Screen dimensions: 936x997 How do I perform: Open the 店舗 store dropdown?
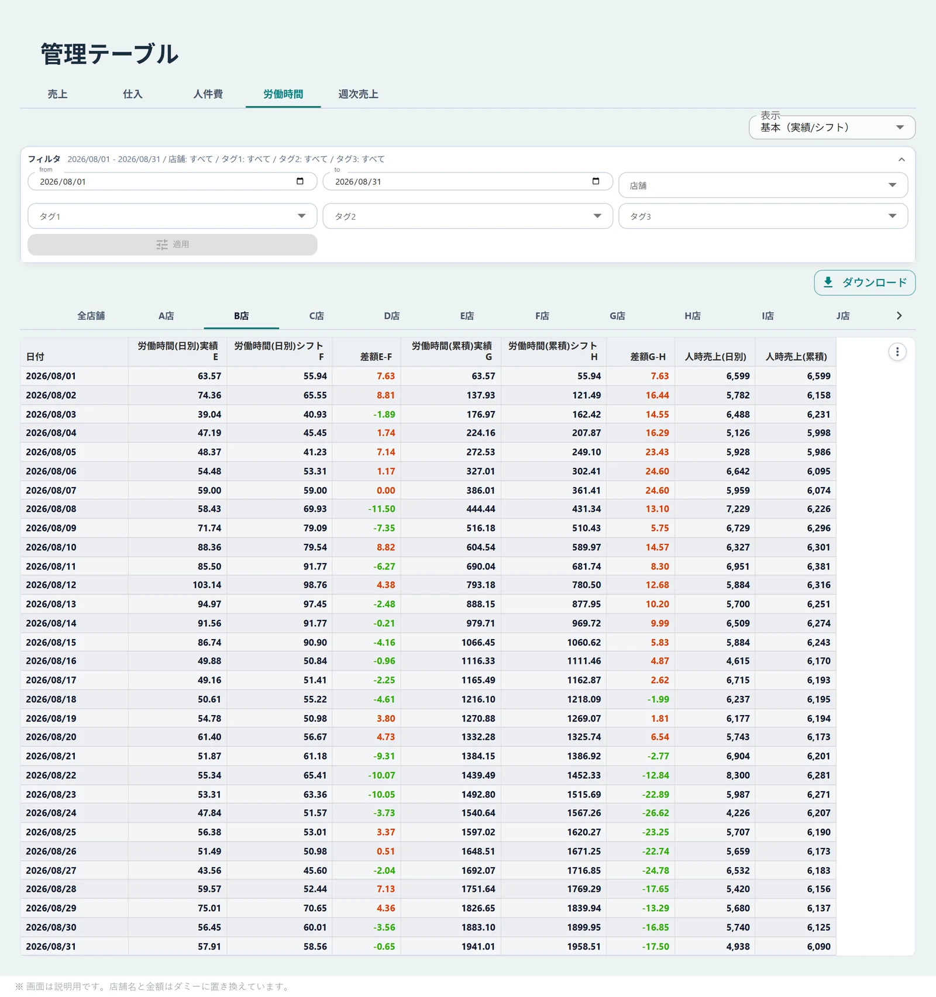(x=763, y=185)
